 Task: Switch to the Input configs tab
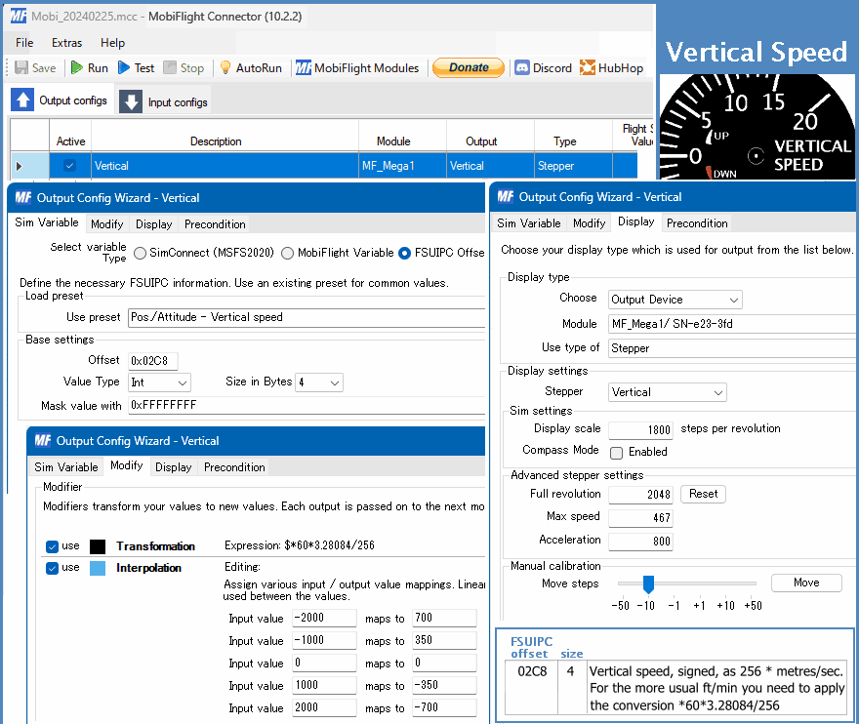tap(163, 101)
